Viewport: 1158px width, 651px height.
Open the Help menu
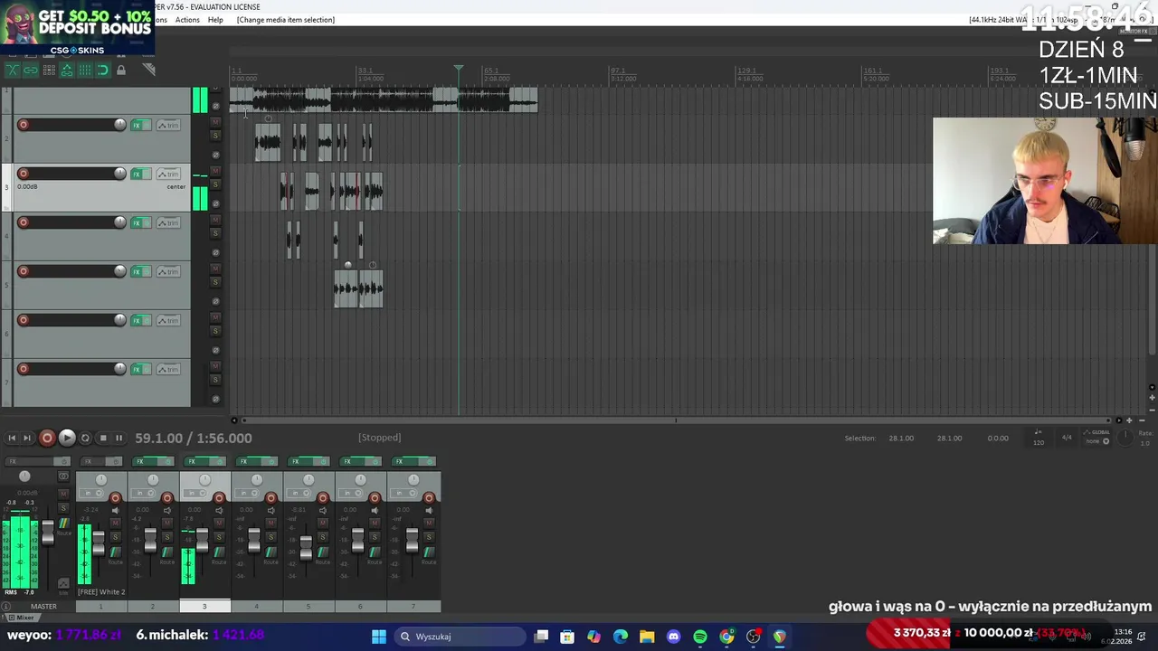[215, 20]
